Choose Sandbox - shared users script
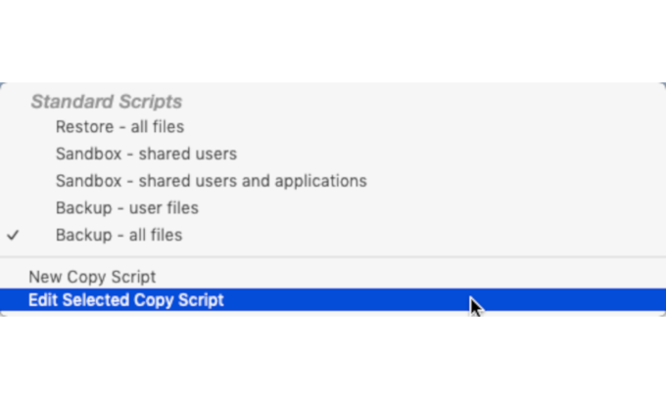The image size is (666, 399). coord(333,154)
